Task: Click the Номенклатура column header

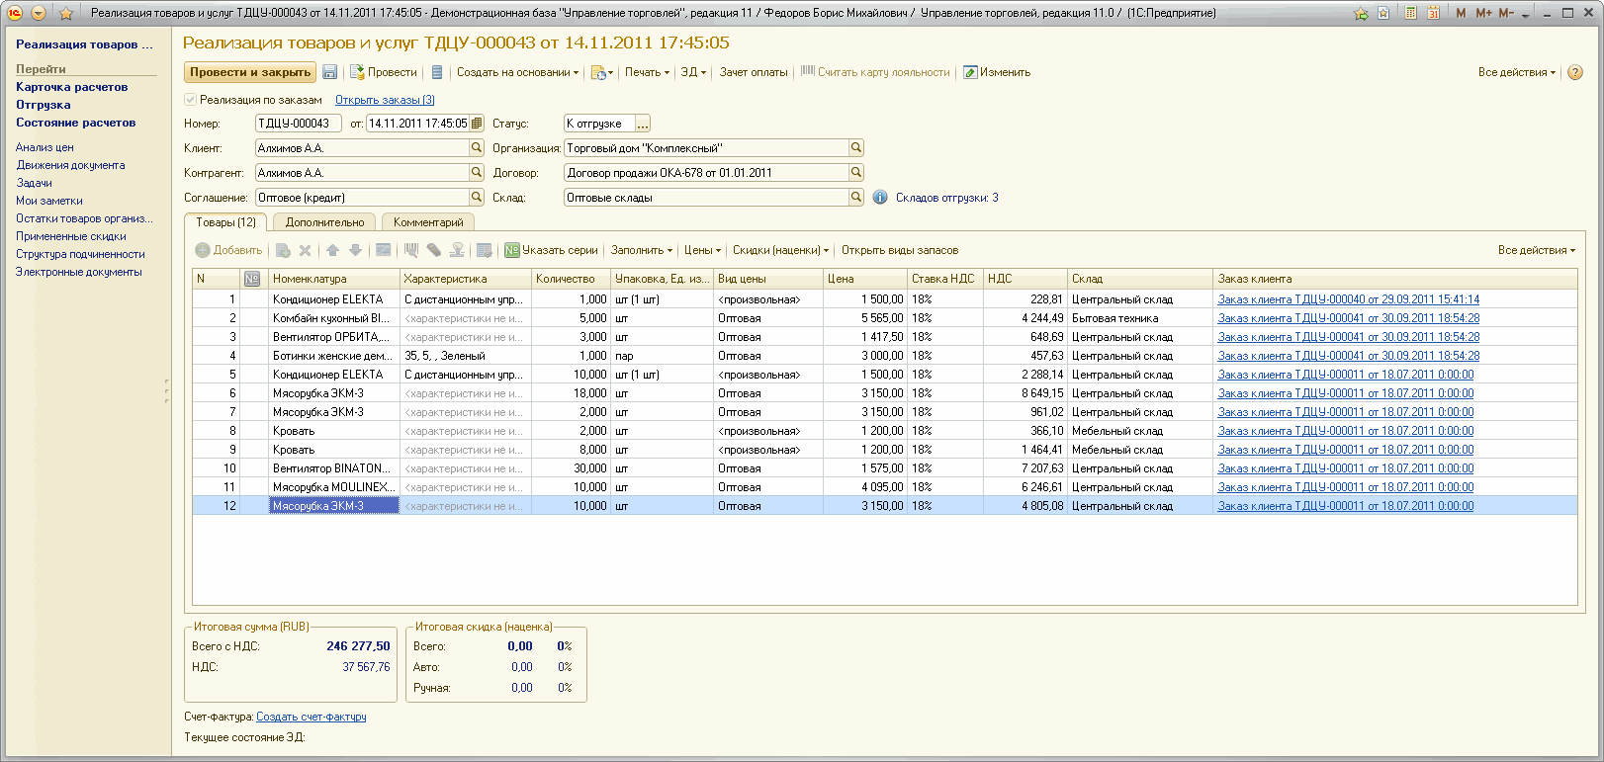Action: (334, 279)
